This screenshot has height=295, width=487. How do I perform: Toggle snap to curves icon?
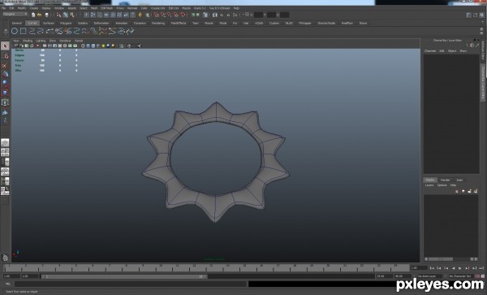pyautogui.click(x=163, y=15)
